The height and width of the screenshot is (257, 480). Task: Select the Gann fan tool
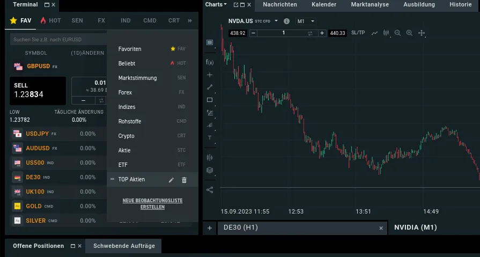click(x=210, y=125)
